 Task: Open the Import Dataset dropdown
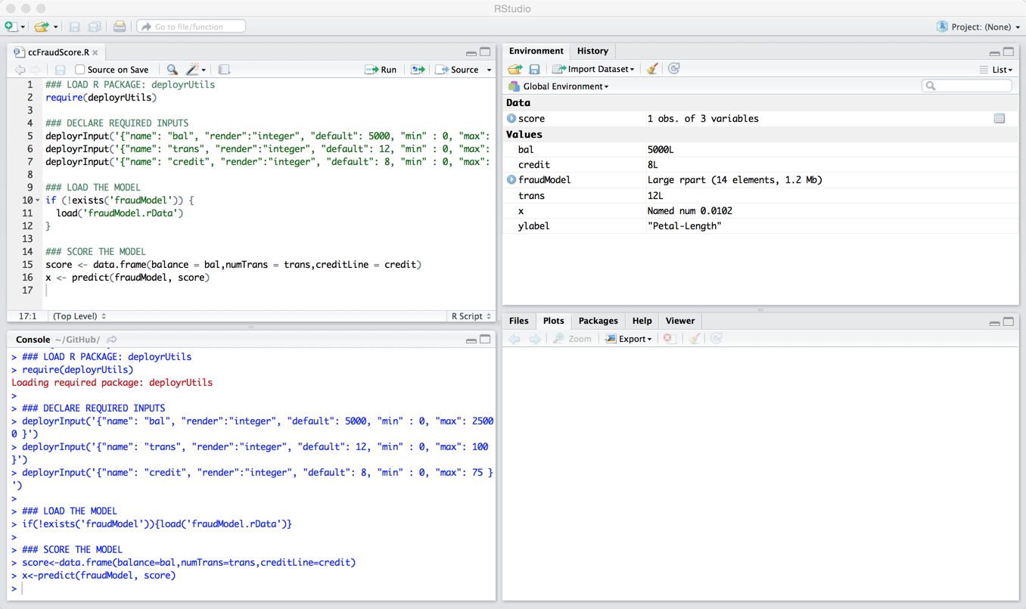click(x=594, y=69)
